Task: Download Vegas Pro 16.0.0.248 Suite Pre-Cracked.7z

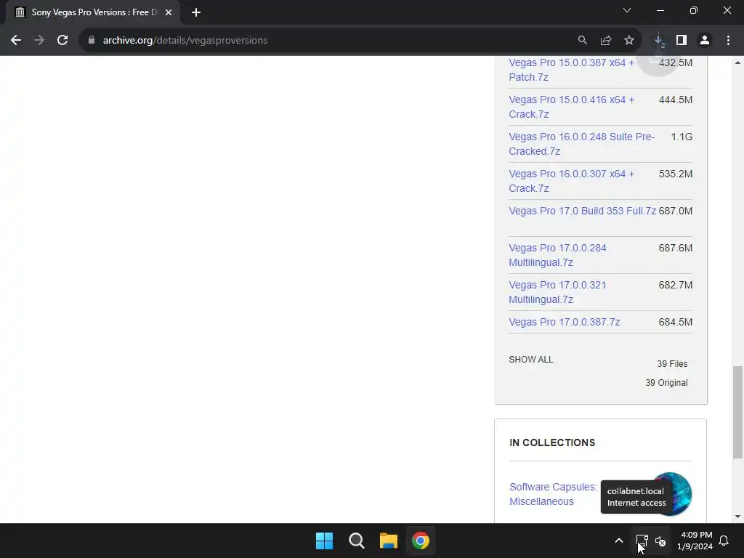Action: click(x=581, y=144)
